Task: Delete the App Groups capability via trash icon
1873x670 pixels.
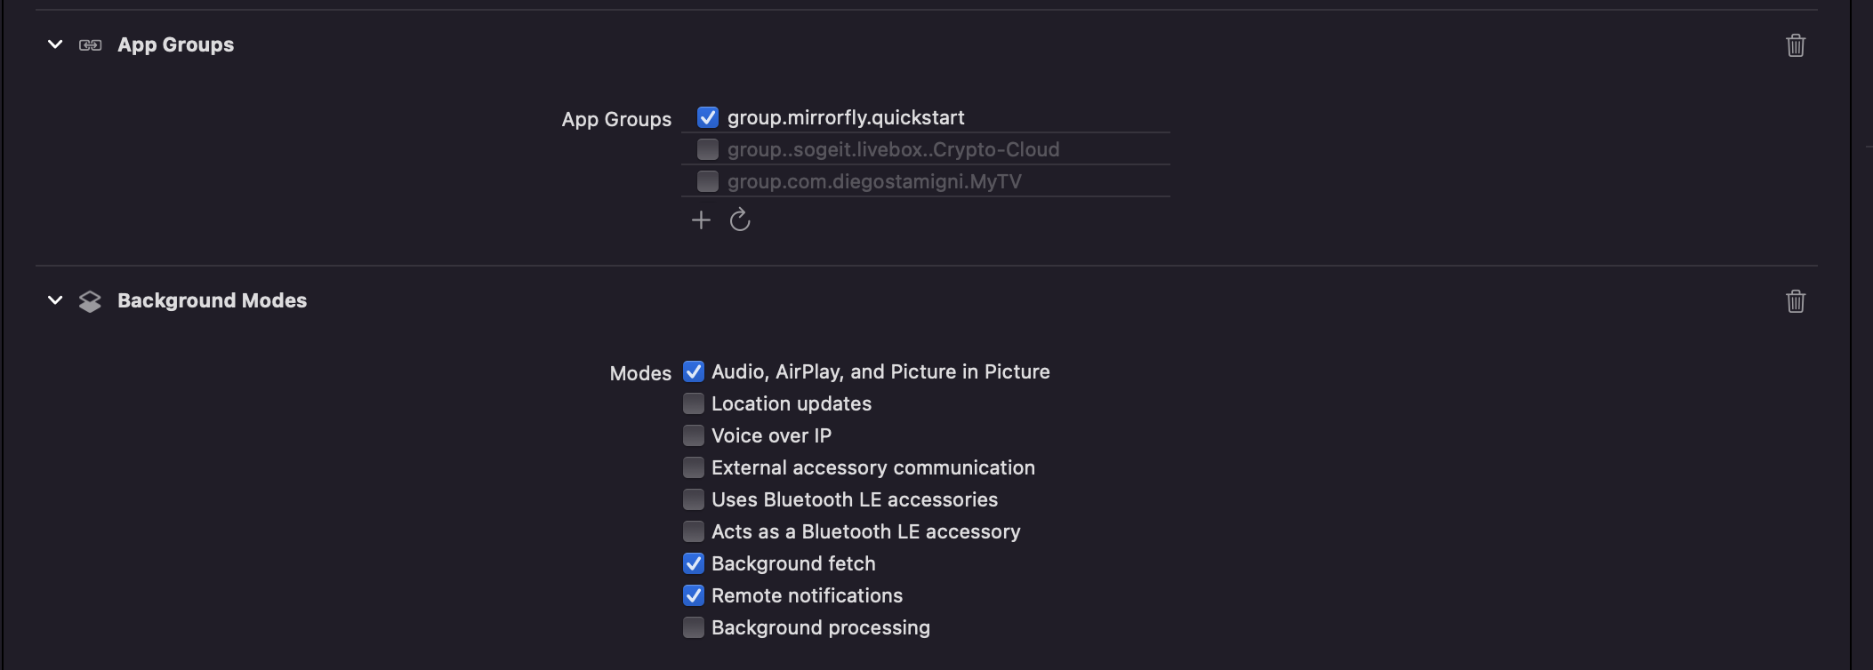Action: coord(1795,45)
